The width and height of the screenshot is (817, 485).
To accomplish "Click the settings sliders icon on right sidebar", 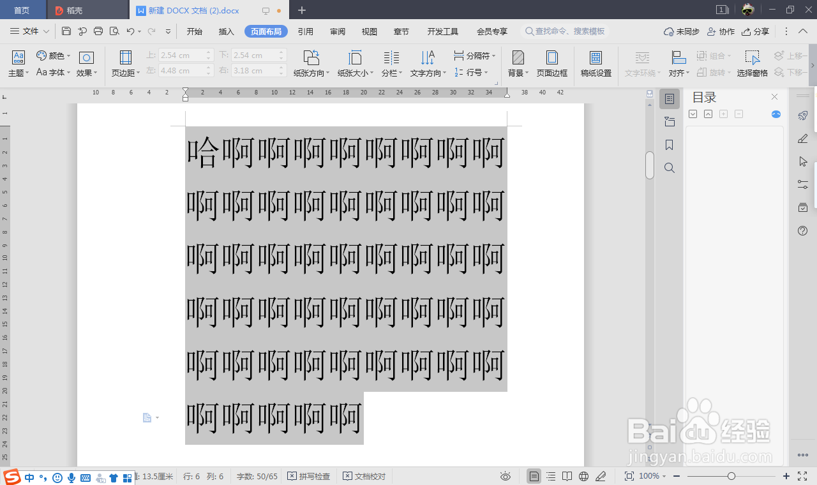I will pyautogui.click(x=803, y=184).
